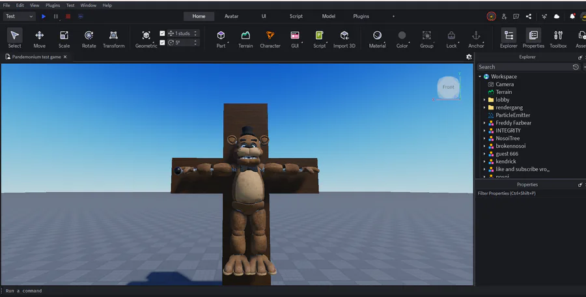Expand the rendergang folder
Image resolution: width=586 pixels, height=297 pixels.
pyautogui.click(x=484, y=107)
